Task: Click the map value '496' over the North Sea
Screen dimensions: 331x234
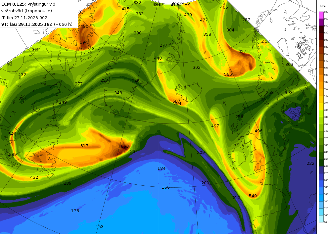Action: click(x=259, y=131)
